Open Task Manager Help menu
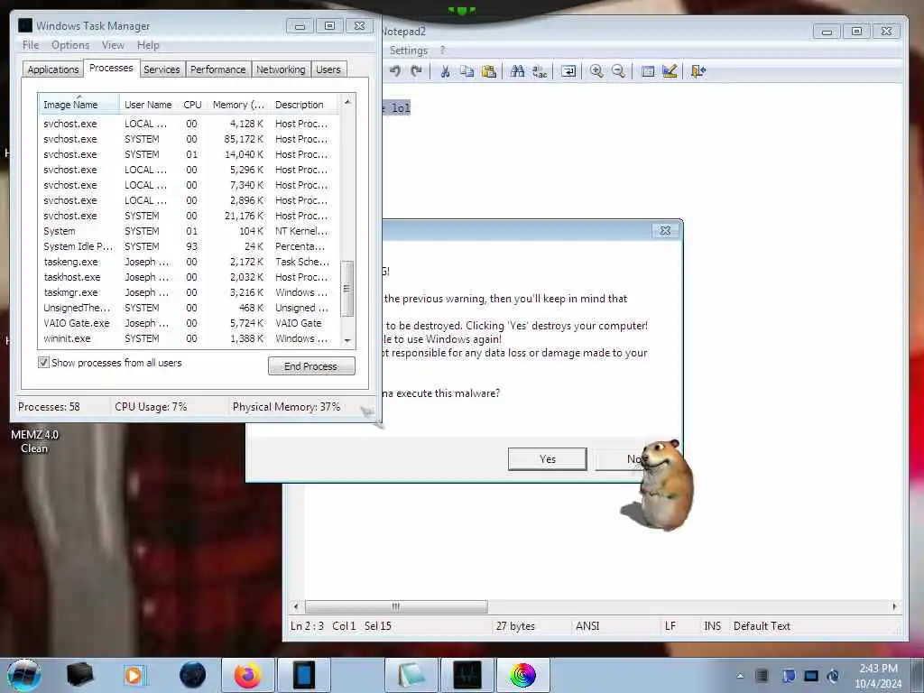 (148, 45)
